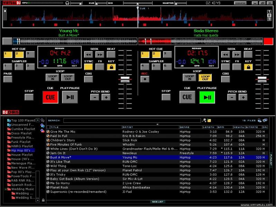Viewport: 276px width, 207px height.
Task: Sort by the Title column header
Action: pos(86,127)
